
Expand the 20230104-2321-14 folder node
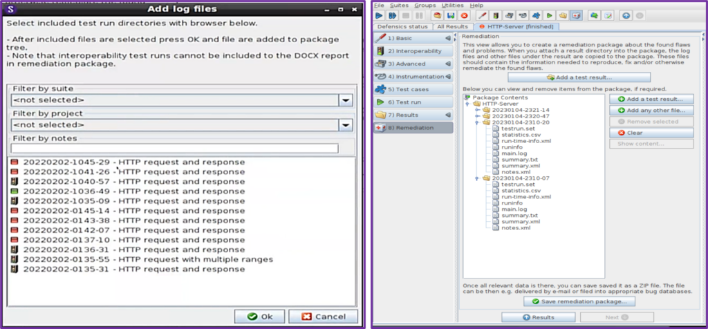point(477,110)
